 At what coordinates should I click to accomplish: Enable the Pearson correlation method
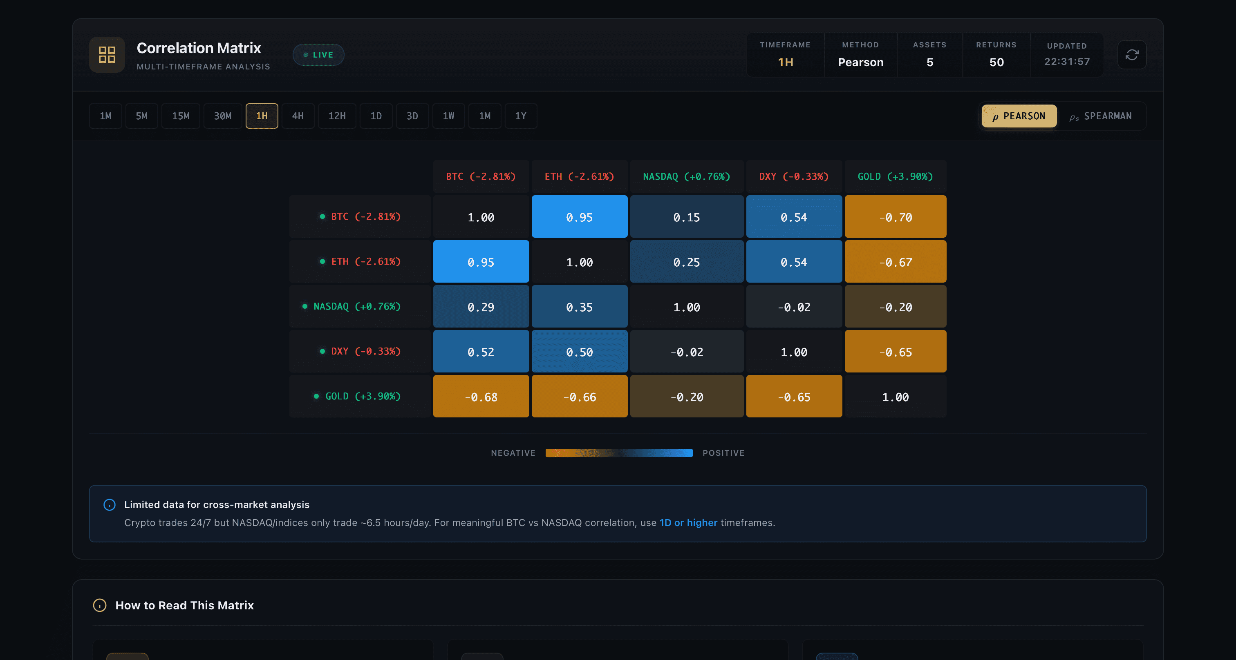(x=1019, y=116)
